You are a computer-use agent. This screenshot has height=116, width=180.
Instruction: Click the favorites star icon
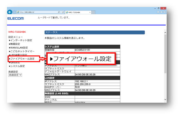(x=161, y=12)
